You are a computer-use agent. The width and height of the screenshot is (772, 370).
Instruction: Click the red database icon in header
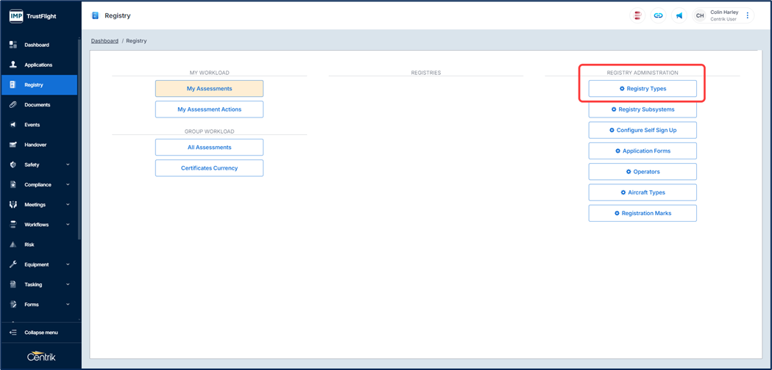coord(637,15)
